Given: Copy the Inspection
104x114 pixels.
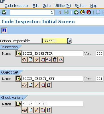Looking at the screenshot, I should pos(43,60).
